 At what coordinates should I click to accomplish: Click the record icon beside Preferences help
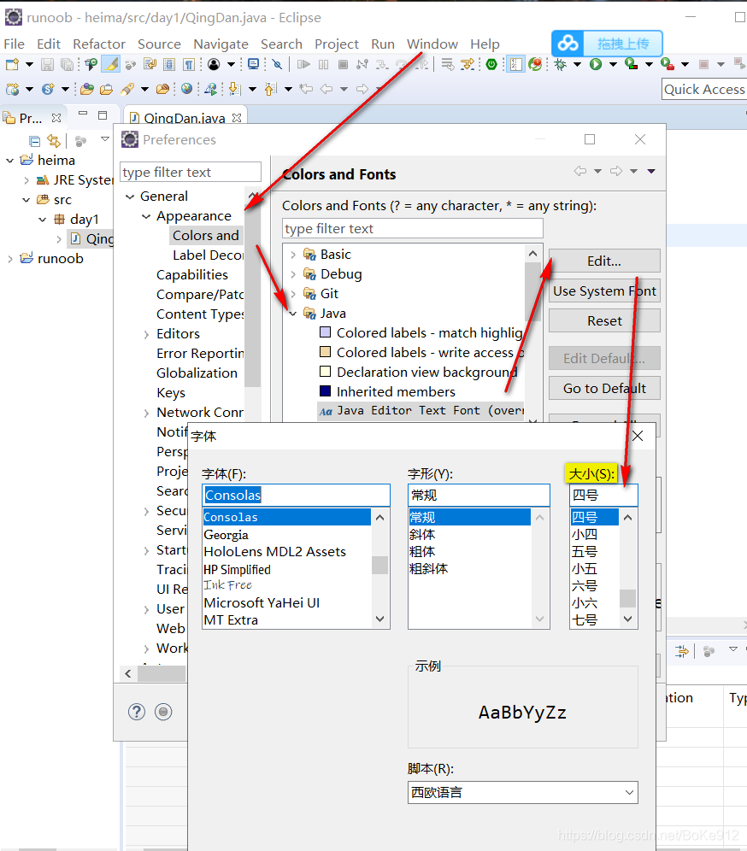pyautogui.click(x=163, y=712)
